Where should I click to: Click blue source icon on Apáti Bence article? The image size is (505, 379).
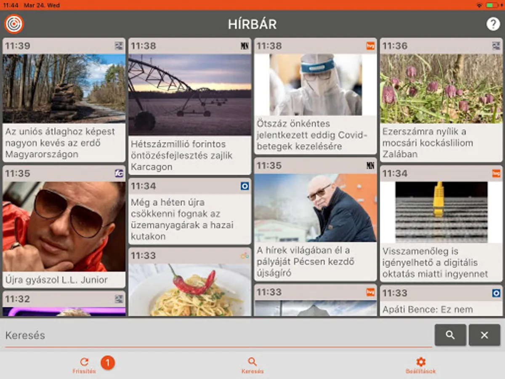click(x=496, y=293)
